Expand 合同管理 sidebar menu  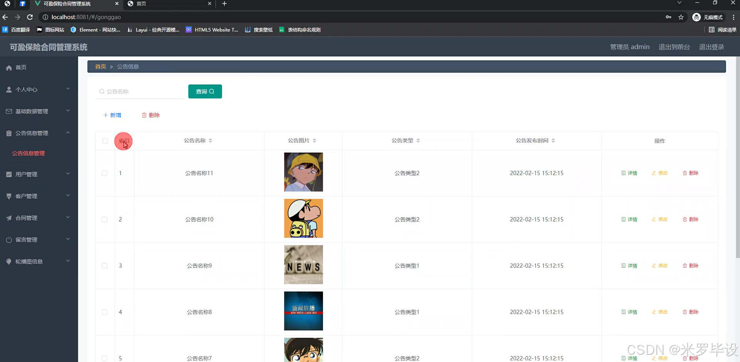click(39, 218)
